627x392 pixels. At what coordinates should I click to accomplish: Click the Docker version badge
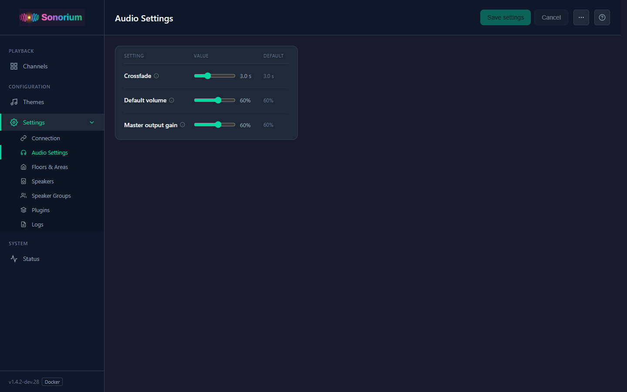(x=52, y=382)
